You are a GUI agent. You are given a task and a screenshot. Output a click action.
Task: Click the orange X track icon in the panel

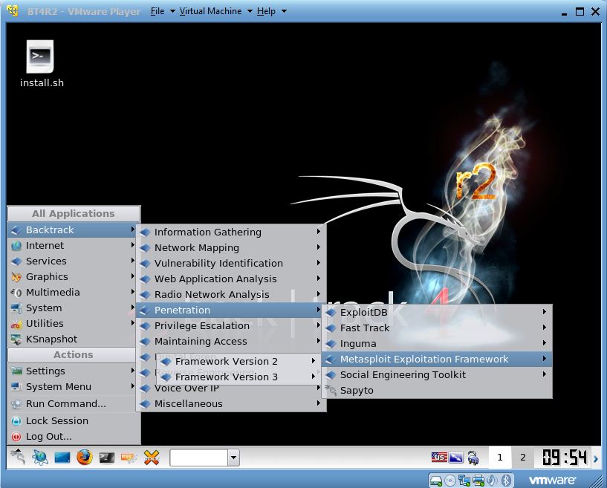152,458
